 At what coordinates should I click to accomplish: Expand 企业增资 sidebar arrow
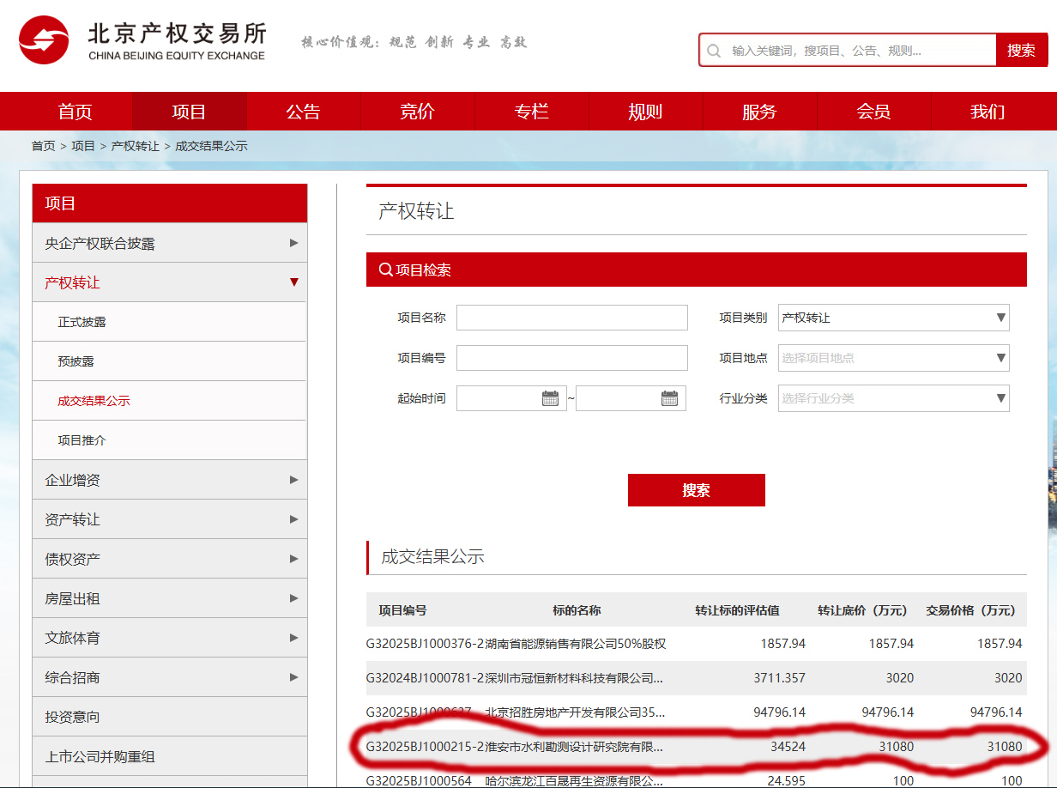pos(294,480)
